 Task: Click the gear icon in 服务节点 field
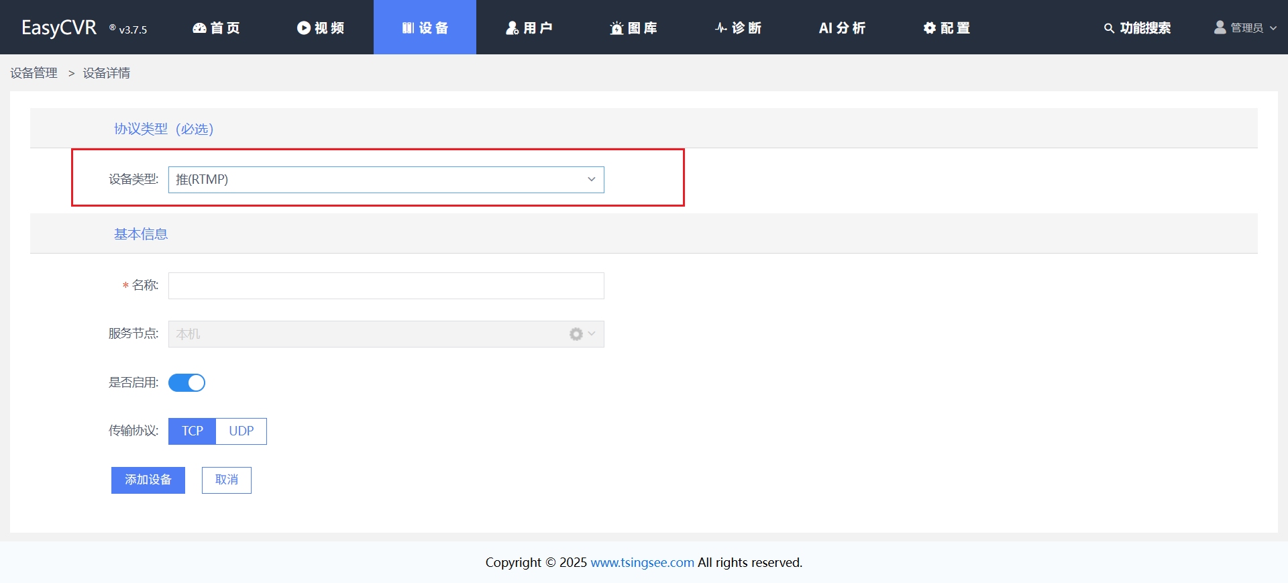[576, 334]
